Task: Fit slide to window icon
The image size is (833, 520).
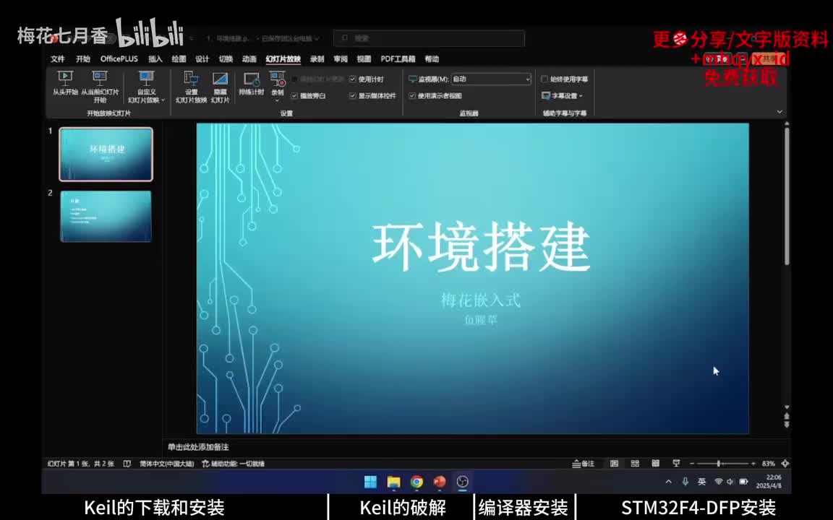Action: 785,463
